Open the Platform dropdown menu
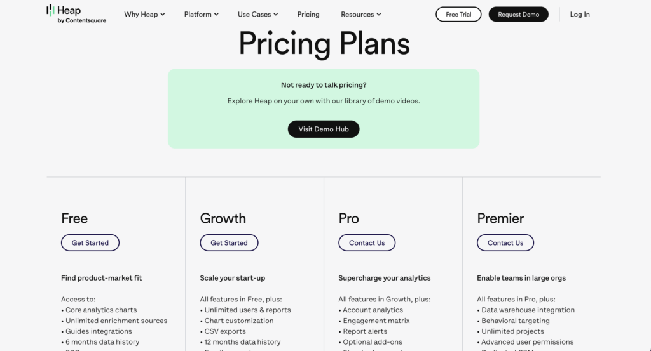Image resolution: width=651 pixels, height=351 pixels. coord(201,14)
